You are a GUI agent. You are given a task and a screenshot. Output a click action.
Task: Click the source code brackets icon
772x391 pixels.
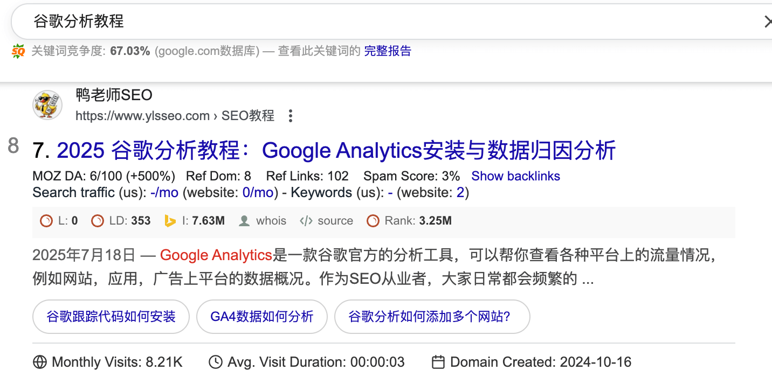tap(306, 221)
